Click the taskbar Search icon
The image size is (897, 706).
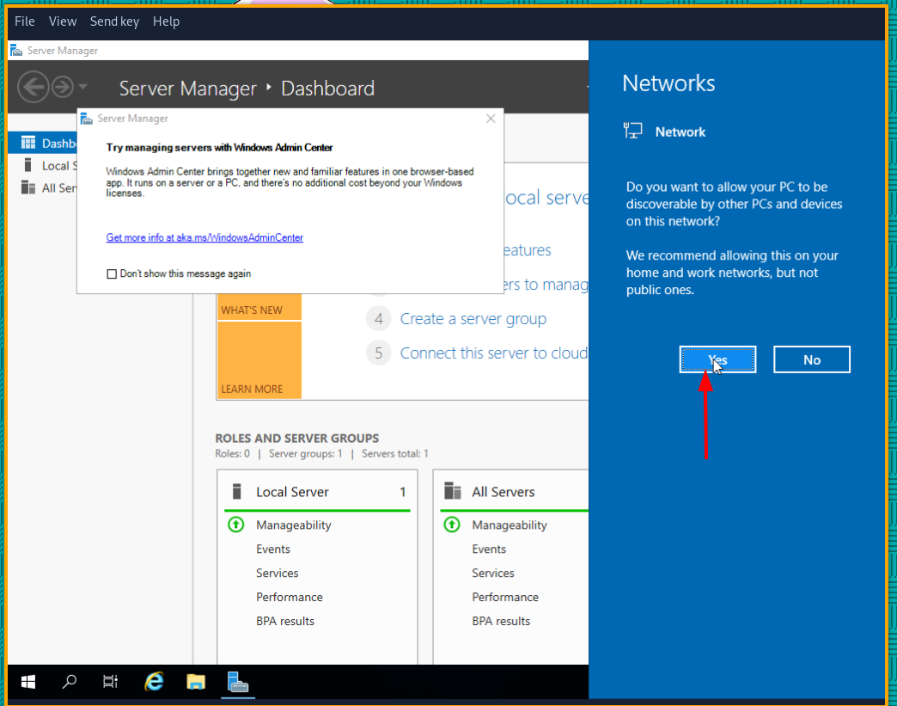coord(70,682)
